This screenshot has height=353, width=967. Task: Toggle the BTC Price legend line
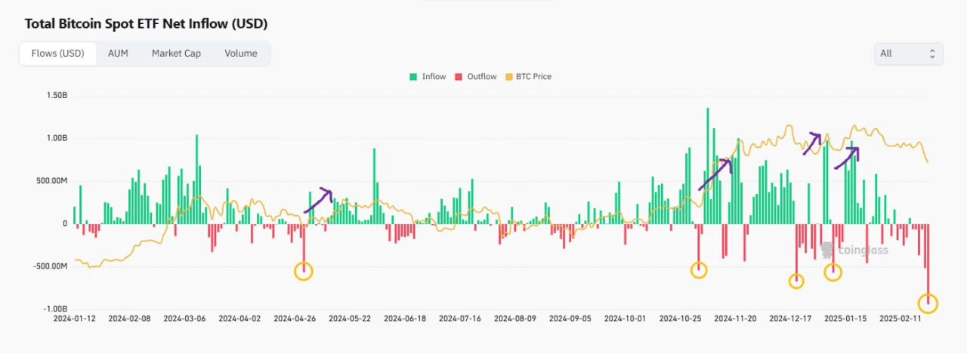click(x=527, y=77)
